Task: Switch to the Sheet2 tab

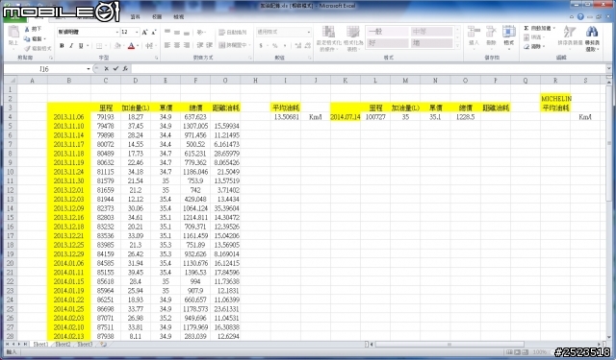Action: click(63, 345)
